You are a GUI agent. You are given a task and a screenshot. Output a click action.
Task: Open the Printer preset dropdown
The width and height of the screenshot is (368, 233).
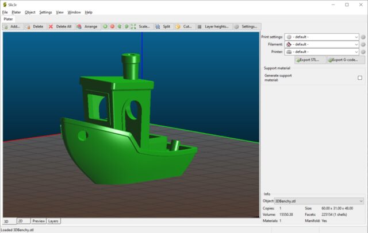coord(322,52)
